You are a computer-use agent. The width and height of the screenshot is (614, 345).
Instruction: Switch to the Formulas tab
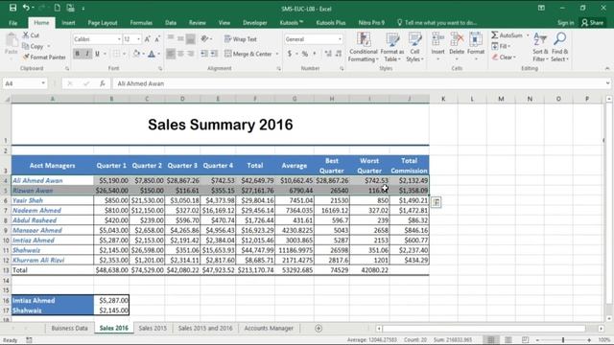click(141, 23)
